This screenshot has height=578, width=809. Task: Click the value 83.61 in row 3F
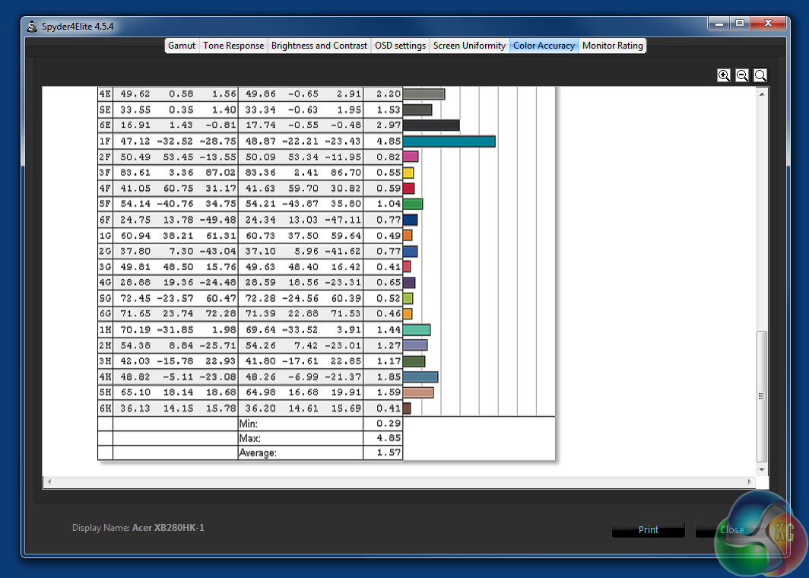[x=135, y=173]
